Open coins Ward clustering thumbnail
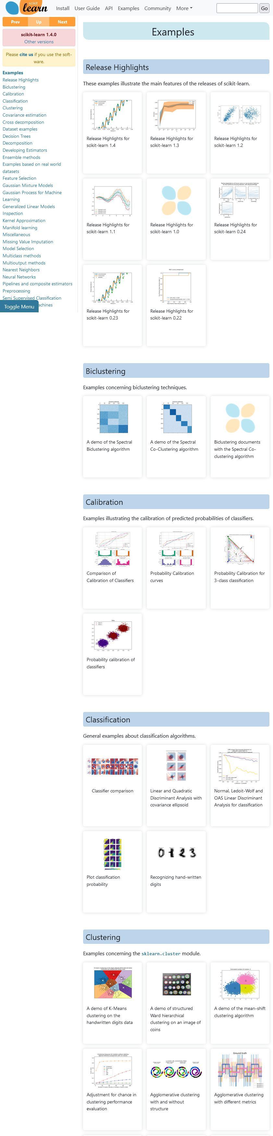The width and height of the screenshot is (273, 1136). point(176,984)
